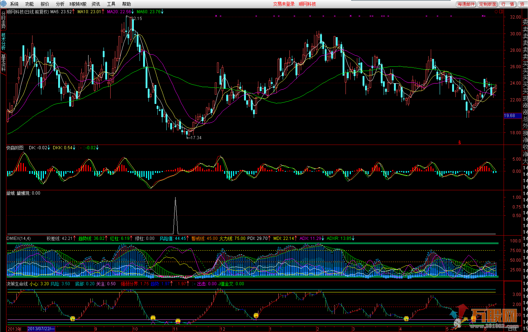Click the 2013年 year label on time axis
The image size is (528, 332).
click(x=14, y=329)
